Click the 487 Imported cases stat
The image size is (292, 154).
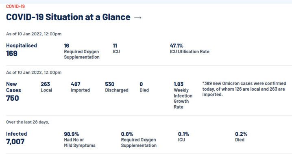pyautogui.click(x=80, y=87)
